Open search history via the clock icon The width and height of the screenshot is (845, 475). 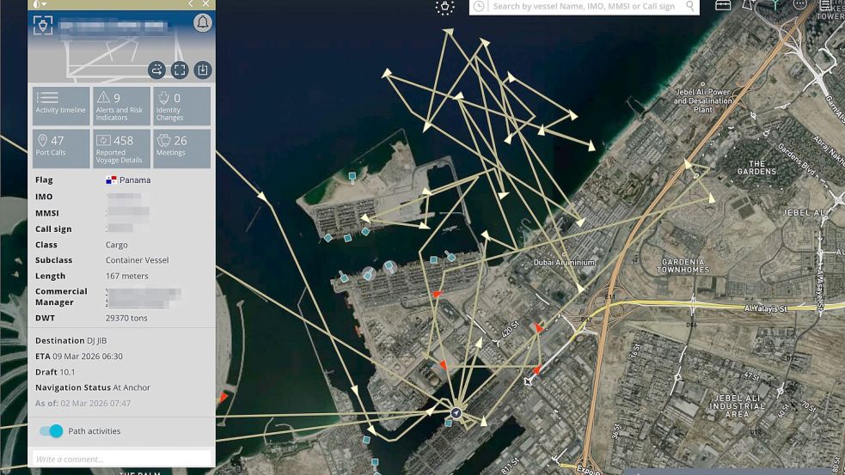479,6
